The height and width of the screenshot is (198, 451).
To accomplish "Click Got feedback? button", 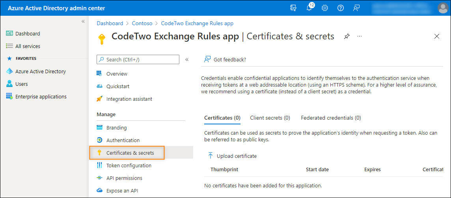I will (225, 60).
